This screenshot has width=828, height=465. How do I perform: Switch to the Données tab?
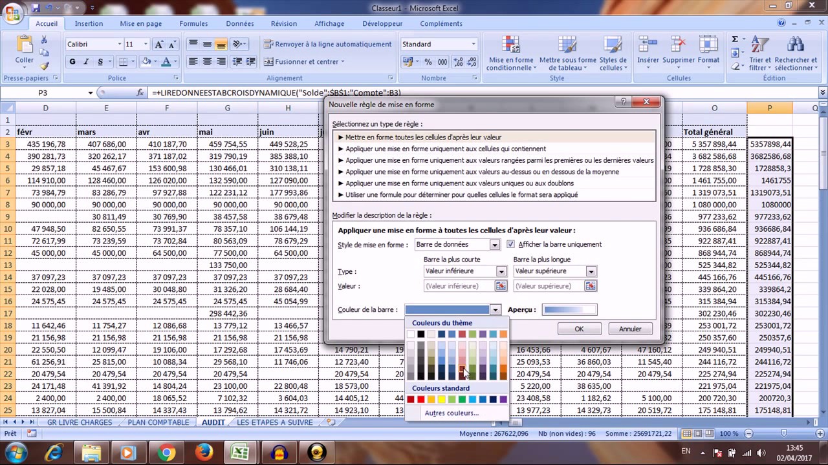(240, 24)
